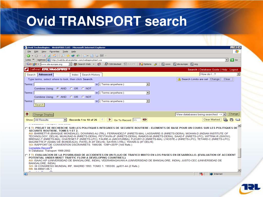Click the Mail envelope toolbar icon
The width and height of the screenshot is (263, 197).
(x=85, y=56)
